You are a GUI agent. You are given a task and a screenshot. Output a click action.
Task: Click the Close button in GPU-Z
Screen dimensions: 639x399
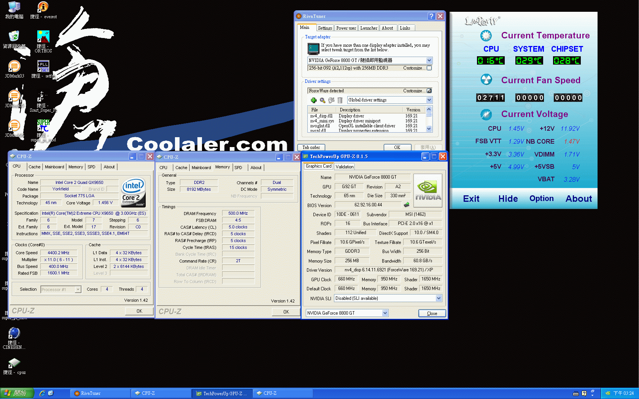tap(432, 313)
